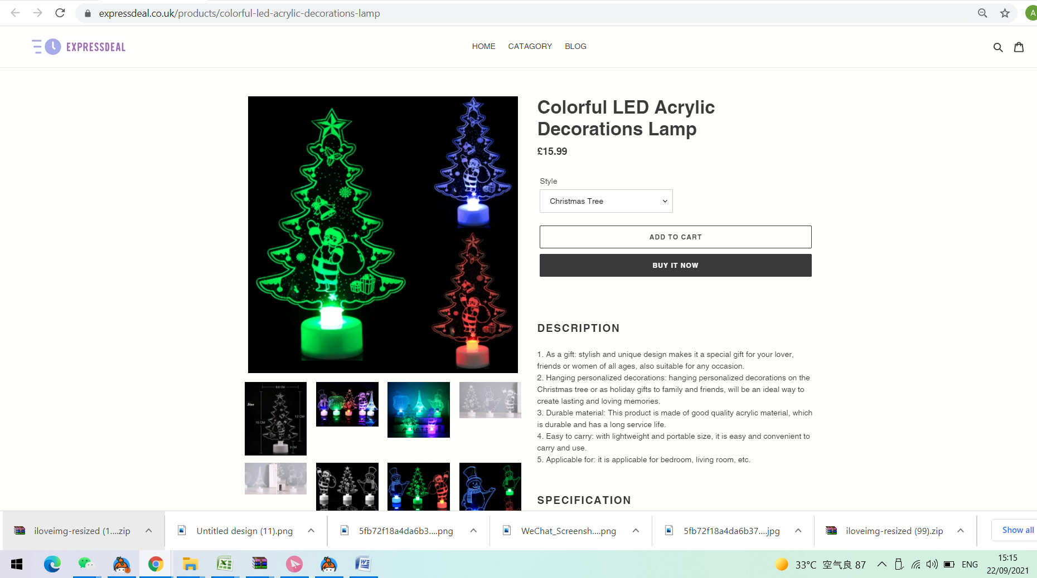Select the white-lit Santa and snowman thumbnail
The width and height of the screenshot is (1037, 578).
[x=347, y=486]
